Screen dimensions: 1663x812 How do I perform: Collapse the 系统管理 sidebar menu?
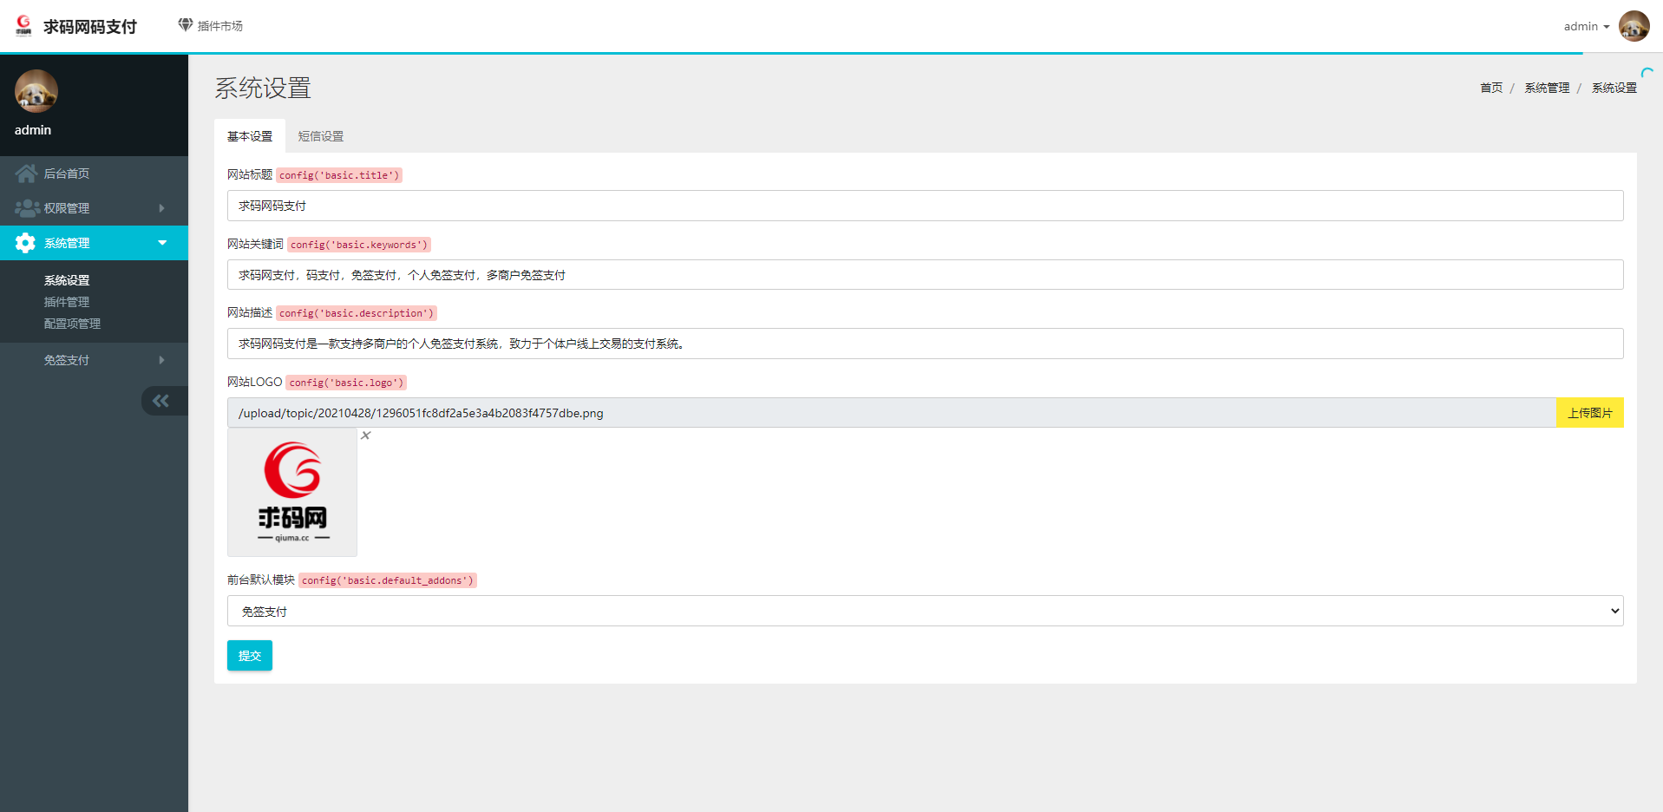pos(94,243)
